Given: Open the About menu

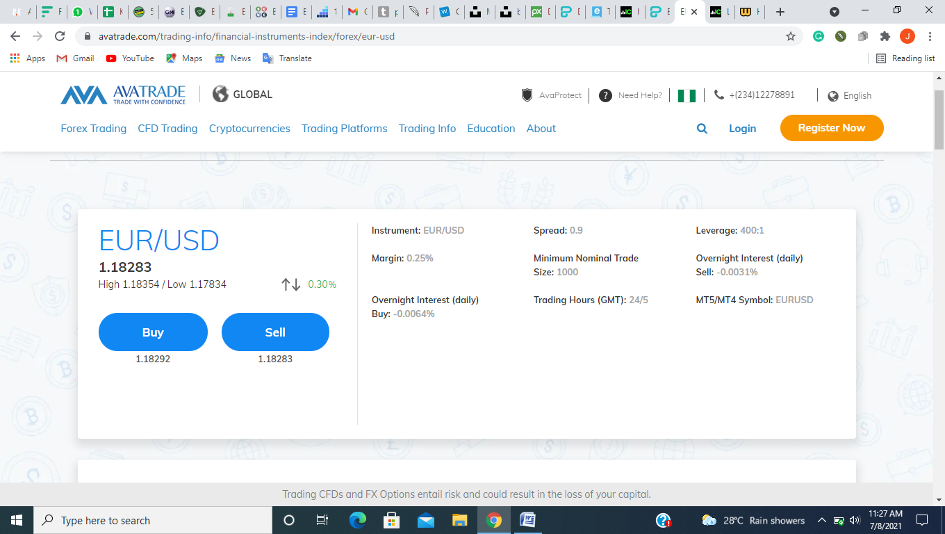Looking at the screenshot, I should pos(541,129).
